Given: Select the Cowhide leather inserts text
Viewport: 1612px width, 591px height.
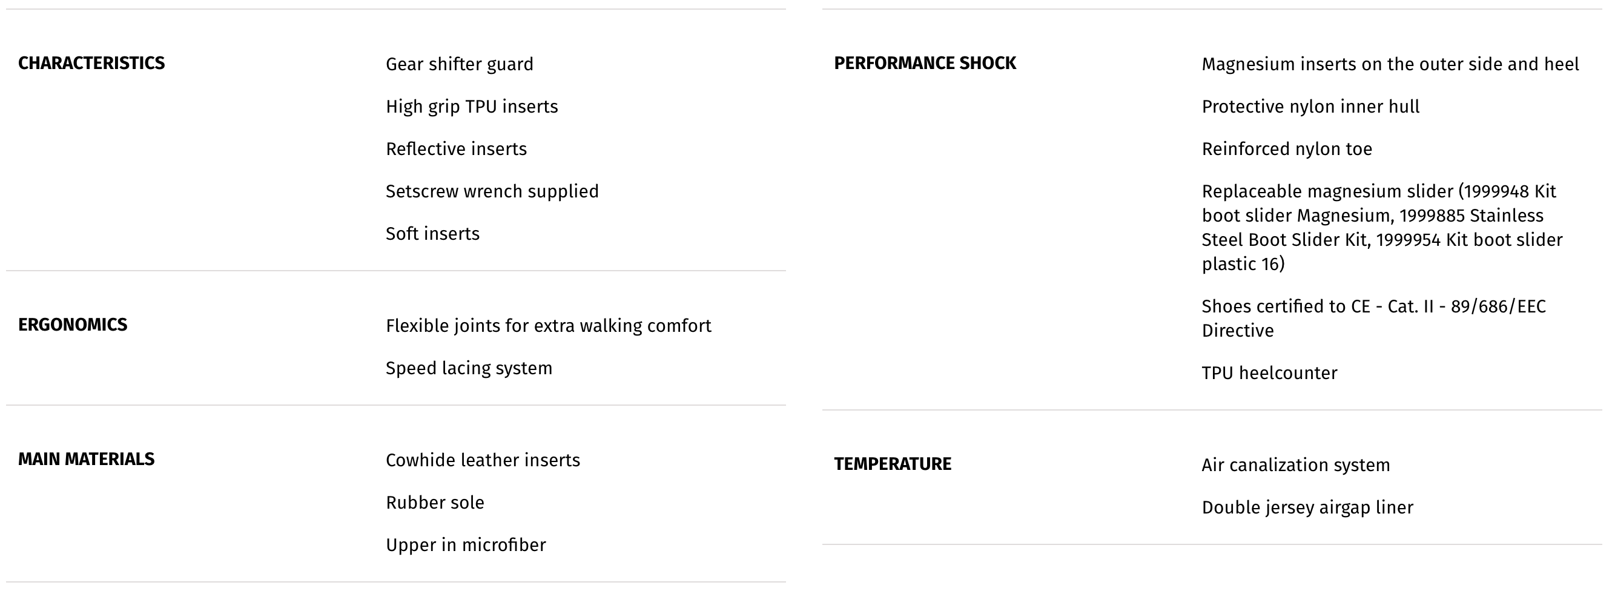Looking at the screenshot, I should click(x=483, y=460).
